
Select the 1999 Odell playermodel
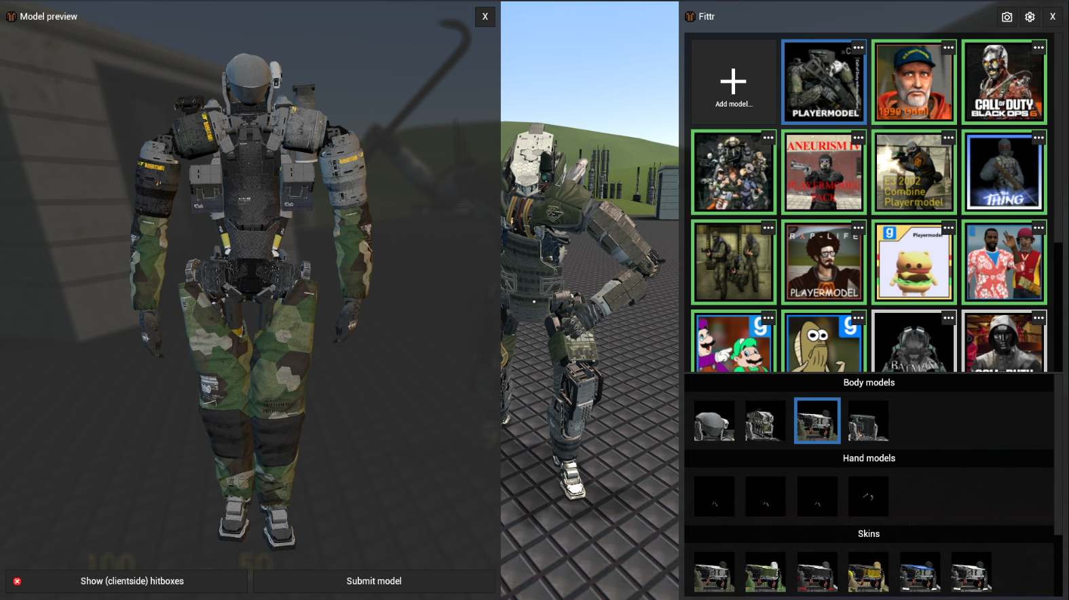point(914,83)
